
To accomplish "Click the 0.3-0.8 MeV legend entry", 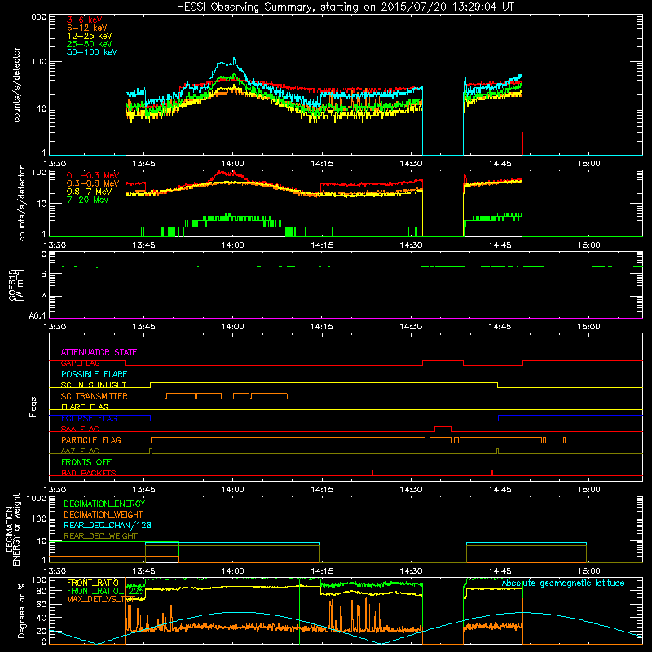I will point(93,183).
